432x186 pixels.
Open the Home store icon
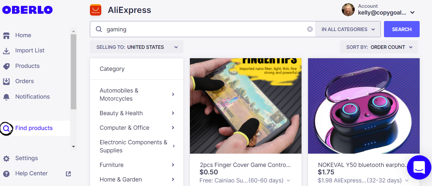(x=6, y=35)
